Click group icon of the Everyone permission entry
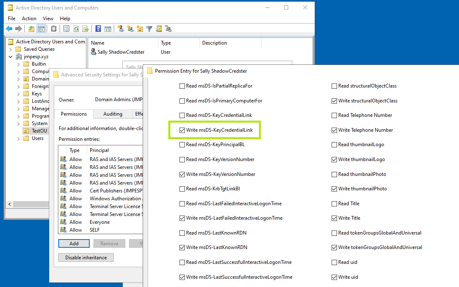Viewport: 459px width, 287px height. click(63, 222)
